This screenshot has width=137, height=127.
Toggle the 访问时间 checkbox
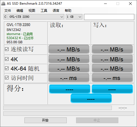[7, 78]
